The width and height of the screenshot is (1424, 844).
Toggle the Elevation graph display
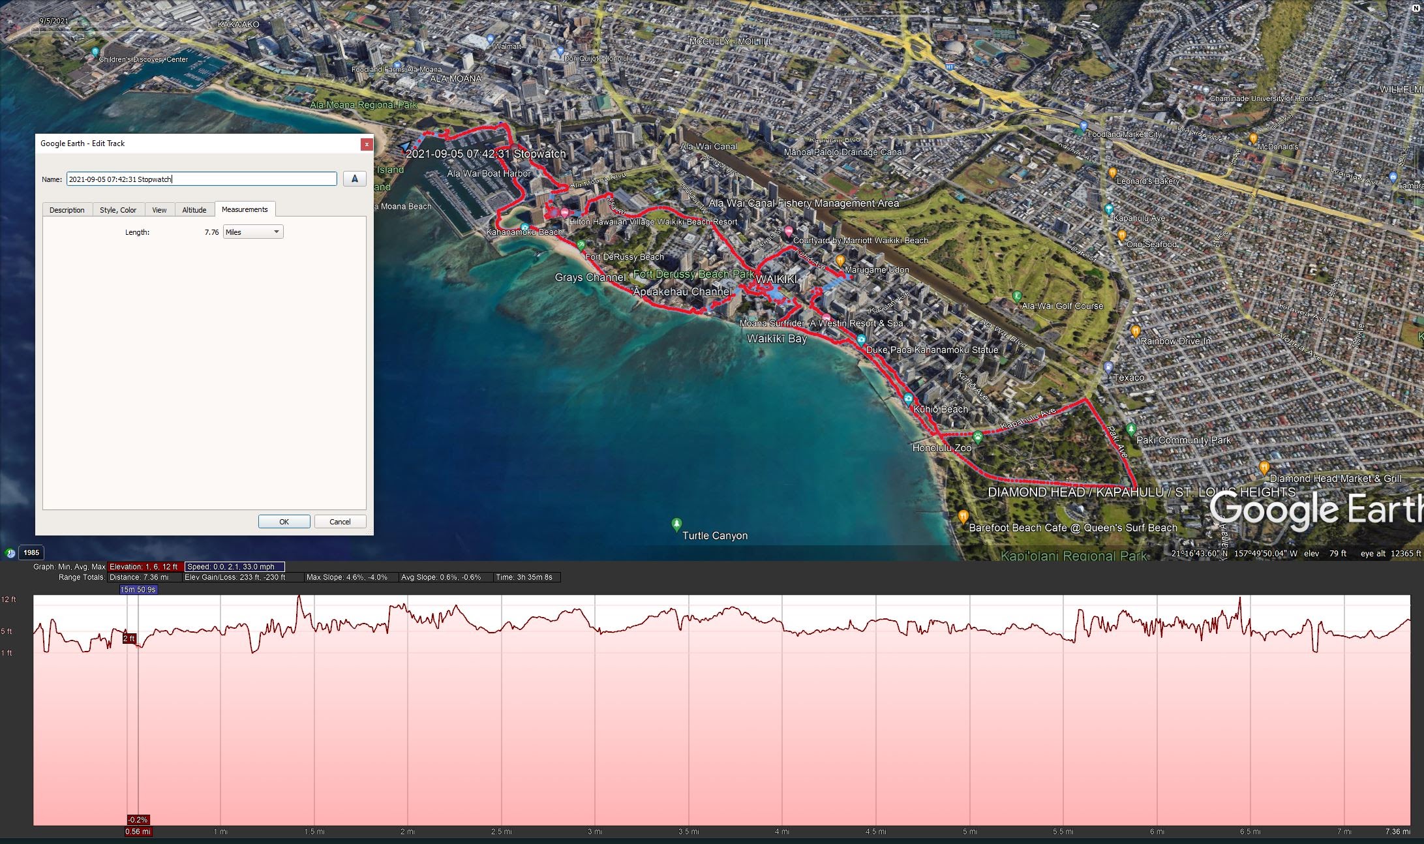[144, 567]
